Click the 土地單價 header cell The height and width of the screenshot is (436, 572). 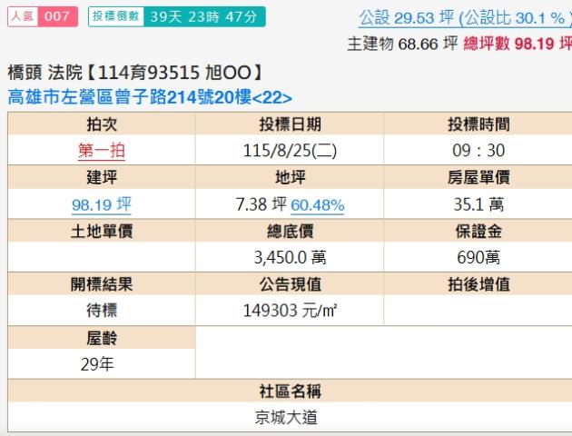pyautogui.click(x=102, y=231)
